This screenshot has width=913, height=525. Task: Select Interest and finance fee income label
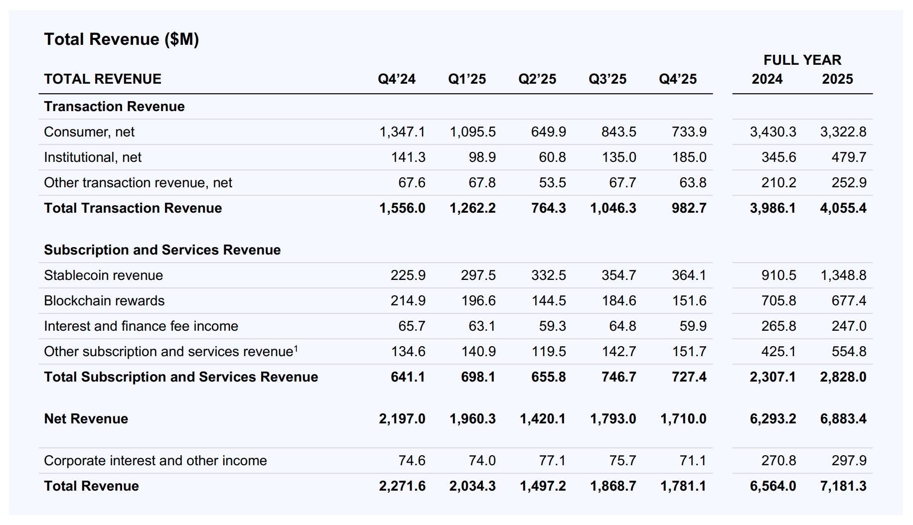point(141,326)
